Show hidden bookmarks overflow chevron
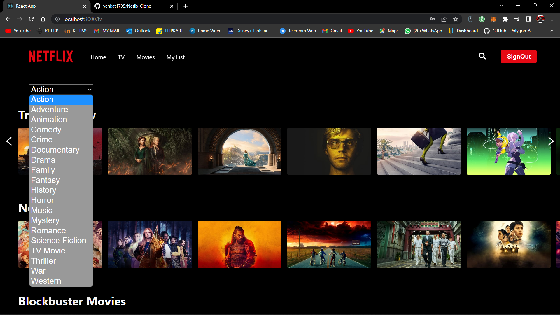This screenshot has width=560, height=315. click(x=552, y=31)
